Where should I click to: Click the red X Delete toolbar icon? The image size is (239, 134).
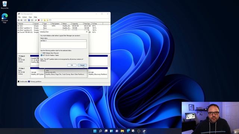(39, 20)
